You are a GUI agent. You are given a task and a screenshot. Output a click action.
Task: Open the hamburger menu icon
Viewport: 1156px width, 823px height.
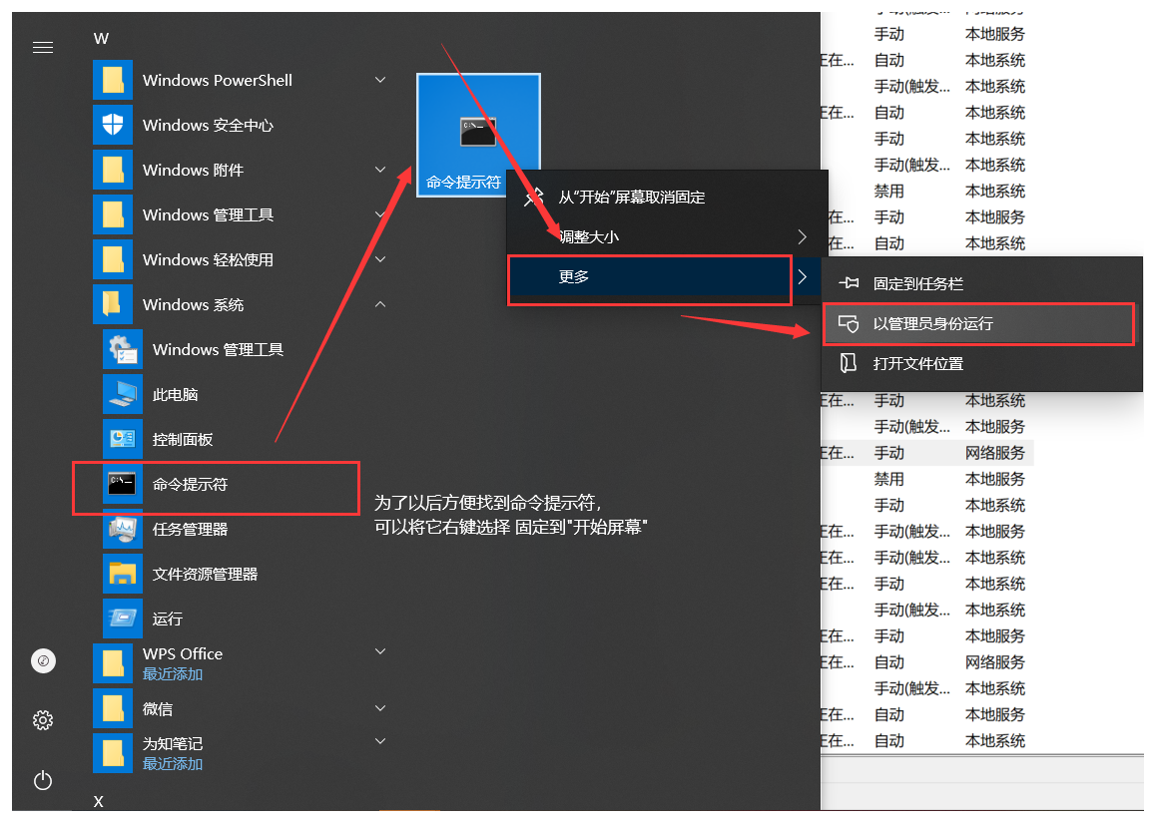click(x=43, y=48)
